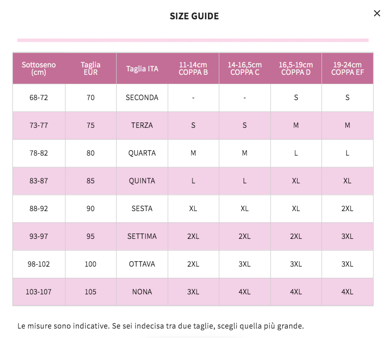Select the EUR size 80 cell

tap(90, 153)
